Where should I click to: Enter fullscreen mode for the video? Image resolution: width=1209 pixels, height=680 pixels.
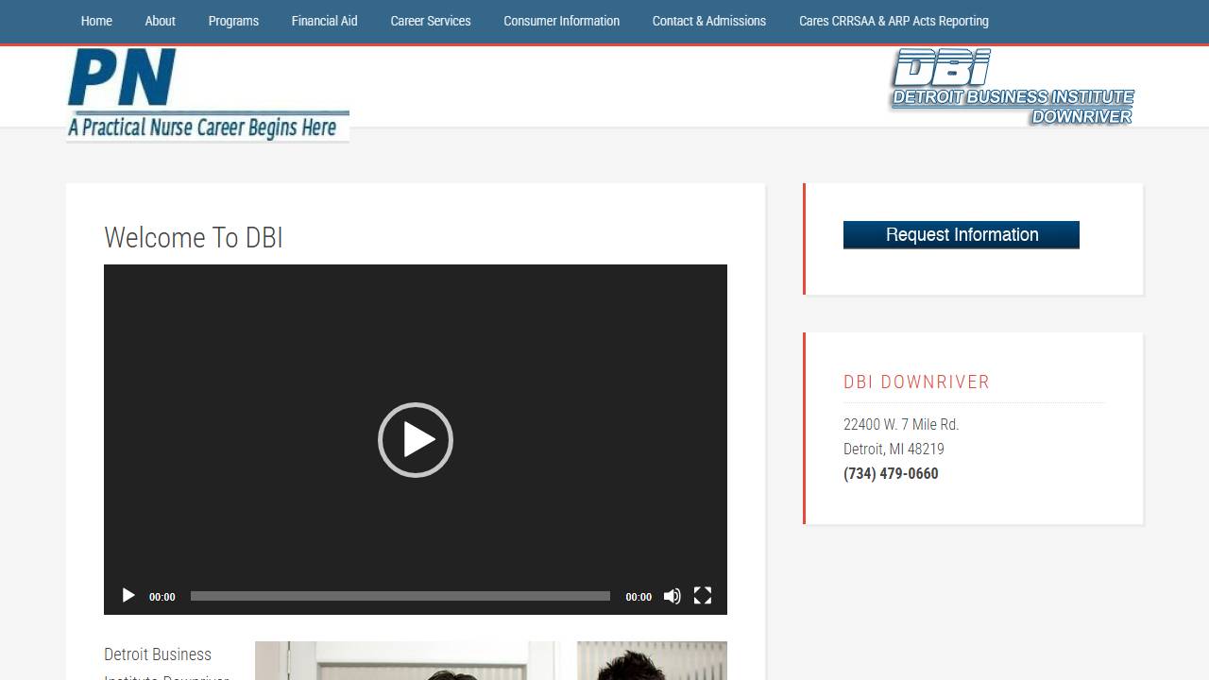tap(702, 596)
